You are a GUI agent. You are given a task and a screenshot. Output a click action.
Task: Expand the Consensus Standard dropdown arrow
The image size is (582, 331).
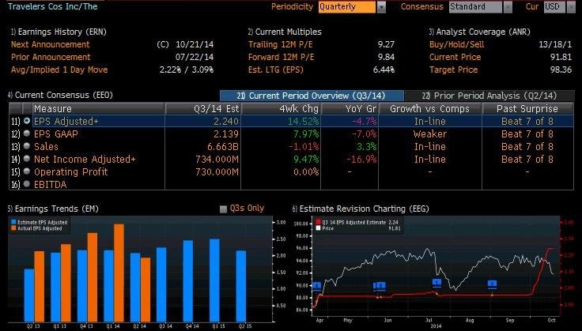tap(508, 7)
